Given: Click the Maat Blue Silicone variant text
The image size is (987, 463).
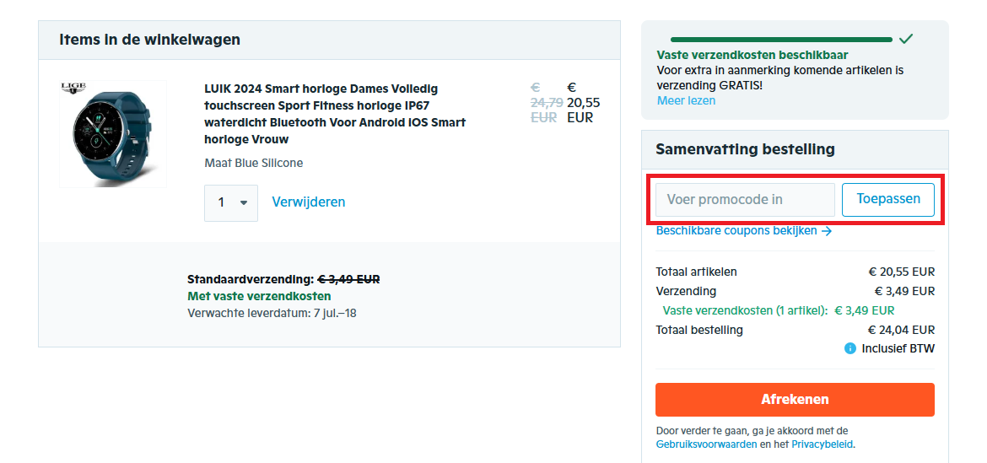Looking at the screenshot, I should click(253, 163).
